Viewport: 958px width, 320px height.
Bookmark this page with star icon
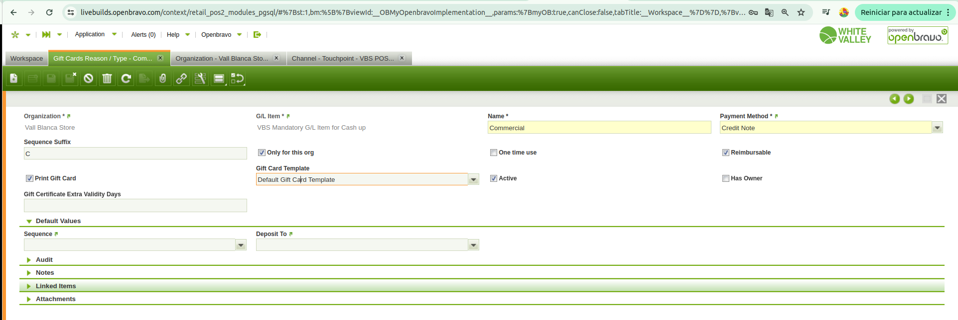tap(801, 12)
